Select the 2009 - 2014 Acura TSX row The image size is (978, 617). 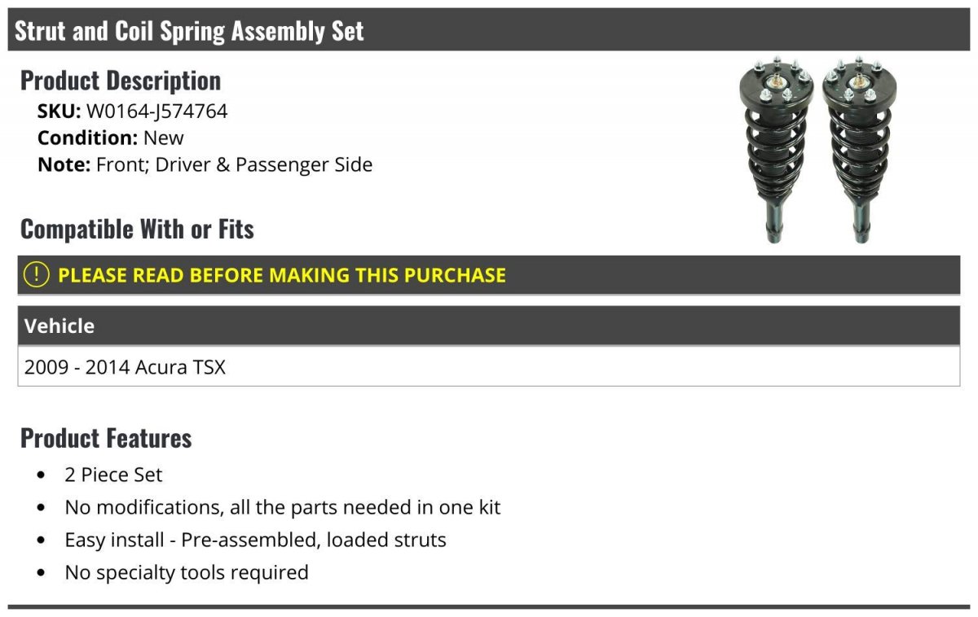point(125,367)
